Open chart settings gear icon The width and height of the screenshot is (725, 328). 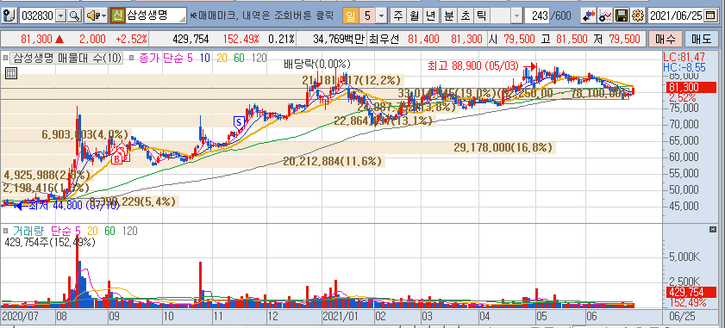click(x=638, y=16)
